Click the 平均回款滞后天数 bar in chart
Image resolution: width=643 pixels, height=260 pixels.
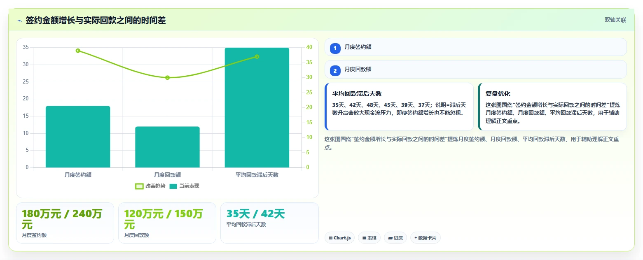(257, 107)
